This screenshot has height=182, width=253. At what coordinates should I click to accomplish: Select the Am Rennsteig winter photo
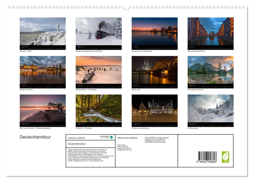click(210, 109)
